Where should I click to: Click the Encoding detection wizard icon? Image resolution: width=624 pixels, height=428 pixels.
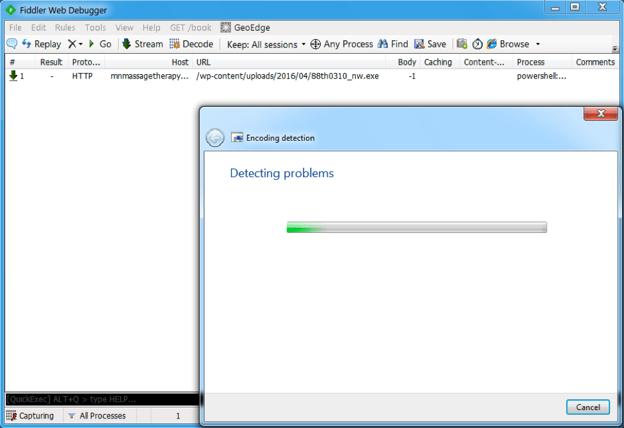point(237,138)
